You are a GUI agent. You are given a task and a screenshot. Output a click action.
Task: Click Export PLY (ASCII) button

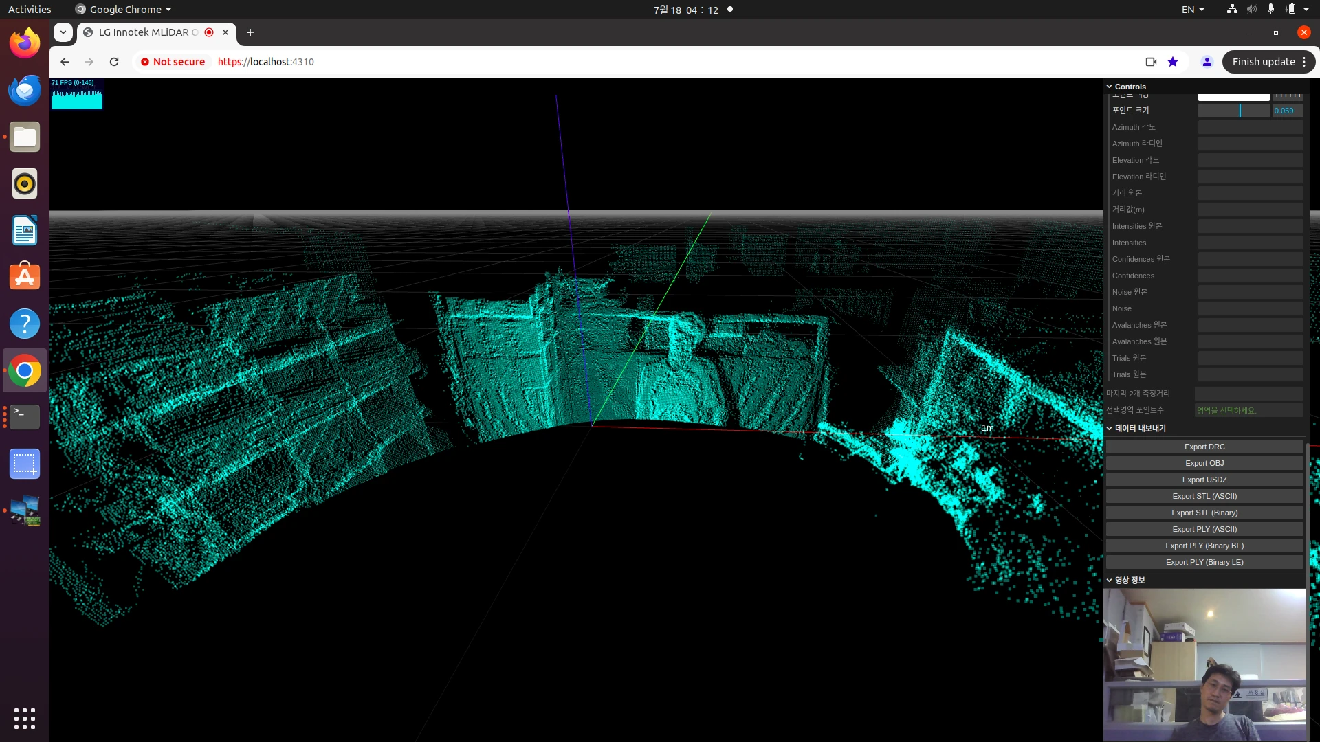point(1204,529)
